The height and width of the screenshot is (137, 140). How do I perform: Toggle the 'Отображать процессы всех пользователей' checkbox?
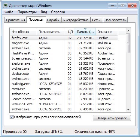click(x=11, y=117)
